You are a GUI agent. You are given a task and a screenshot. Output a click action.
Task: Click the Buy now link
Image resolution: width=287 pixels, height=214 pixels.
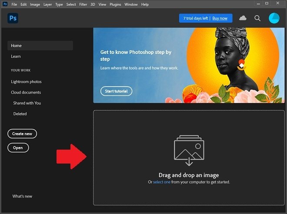coord(220,18)
